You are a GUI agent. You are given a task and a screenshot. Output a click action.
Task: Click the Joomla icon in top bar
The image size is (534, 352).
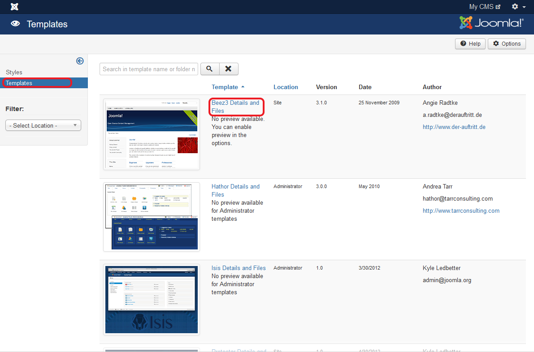coord(14,6)
